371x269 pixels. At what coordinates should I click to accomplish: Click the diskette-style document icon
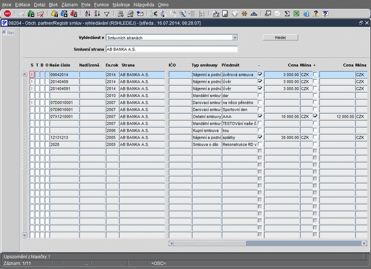(225, 14)
